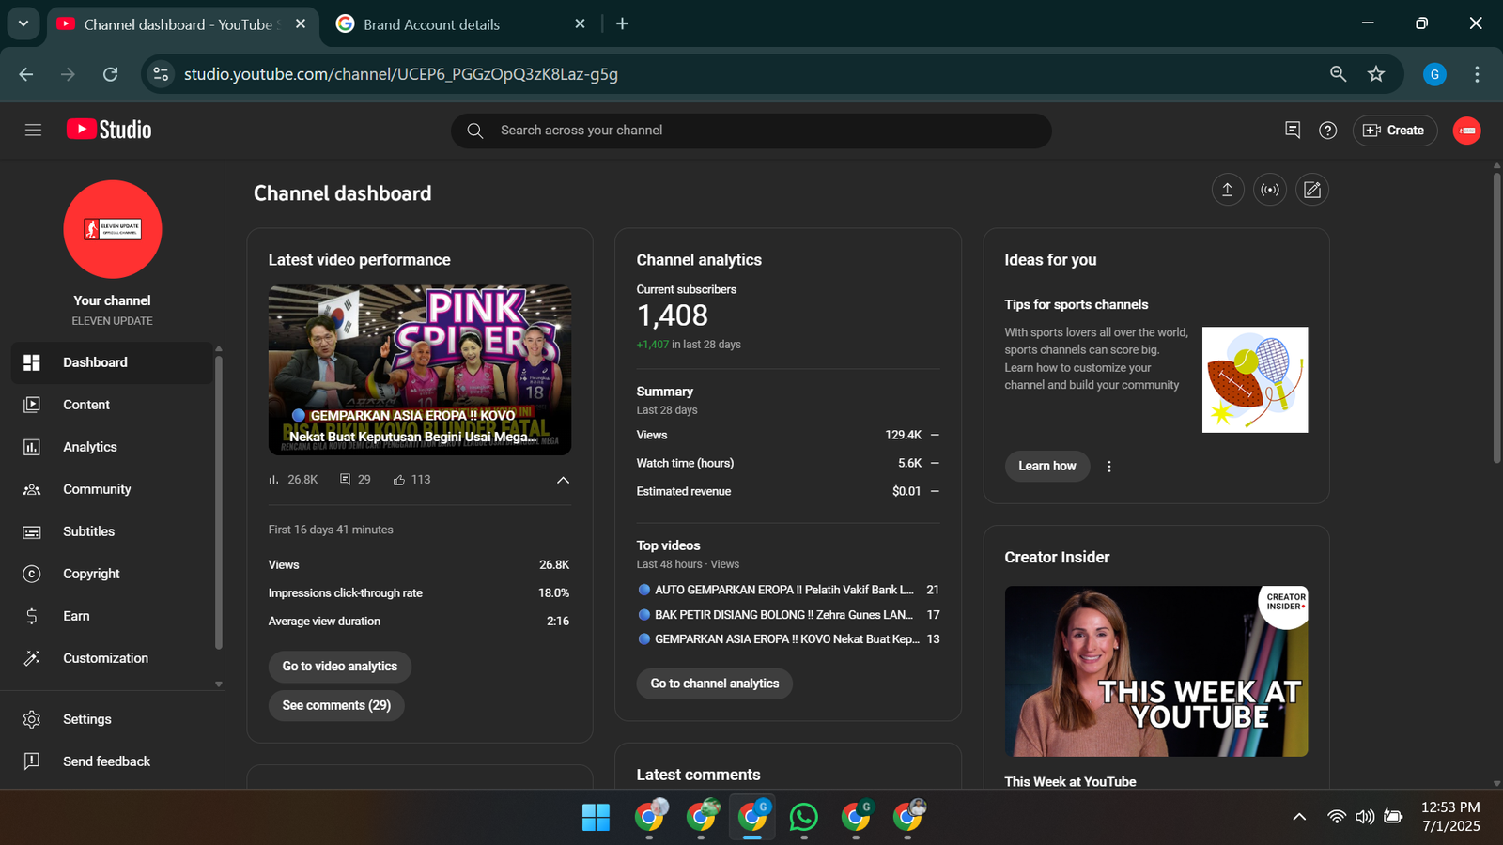Click the search across your channel field
The height and width of the screenshot is (845, 1503).
pyautogui.click(x=751, y=131)
